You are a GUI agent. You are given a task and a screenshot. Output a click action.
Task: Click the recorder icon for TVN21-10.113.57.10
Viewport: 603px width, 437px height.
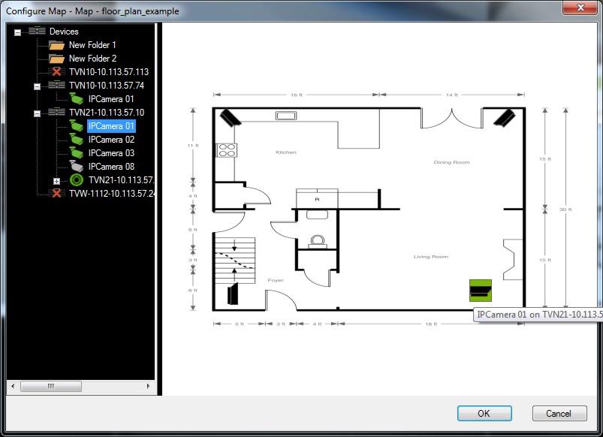(x=56, y=112)
